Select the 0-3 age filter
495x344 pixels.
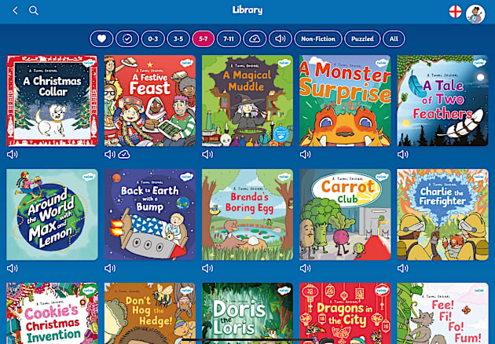pos(152,38)
